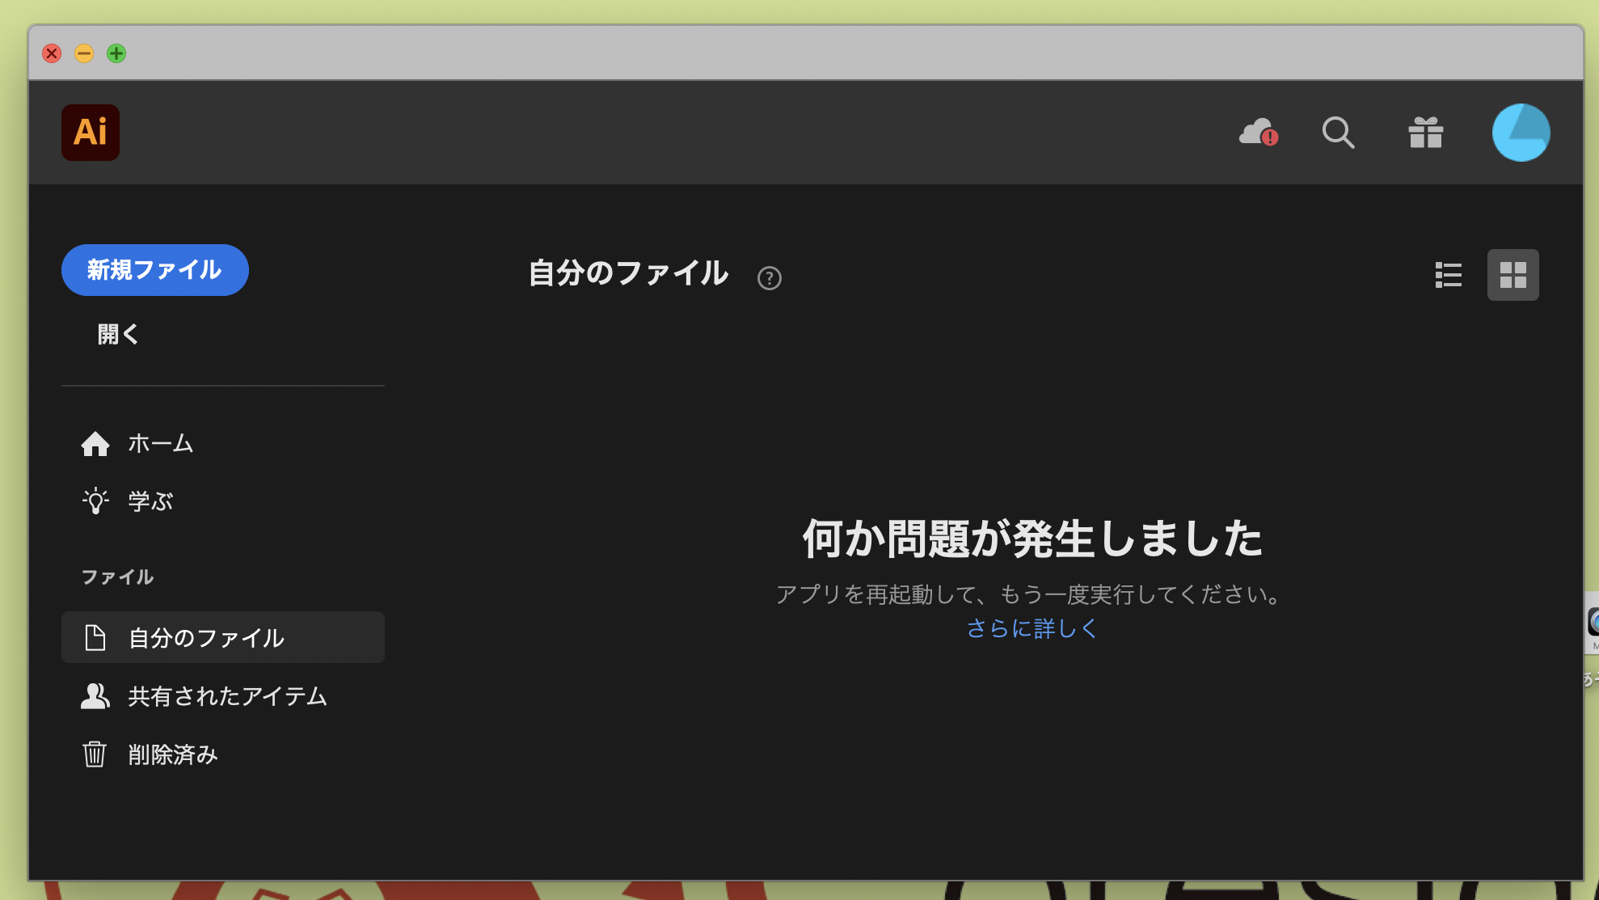The width and height of the screenshot is (1599, 900).
Task: Click the trash can icon
Action: (95, 754)
